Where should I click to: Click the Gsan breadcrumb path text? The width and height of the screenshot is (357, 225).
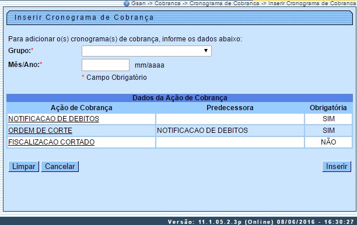[x=244, y=3]
